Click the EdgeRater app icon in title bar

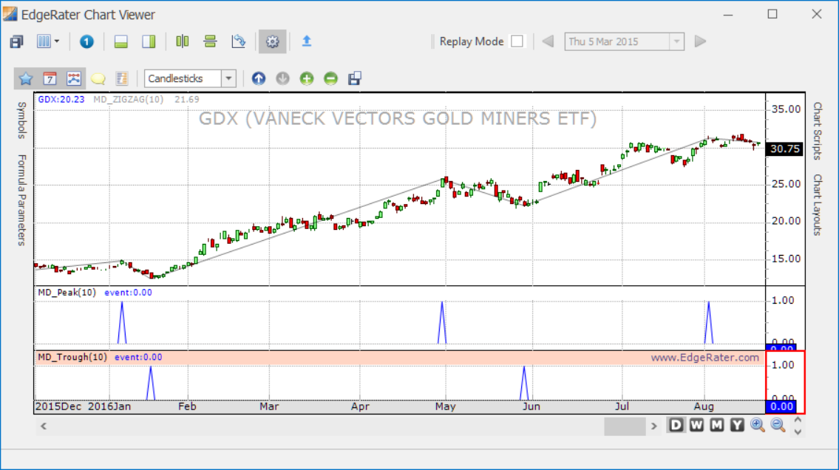pyautogui.click(x=10, y=14)
